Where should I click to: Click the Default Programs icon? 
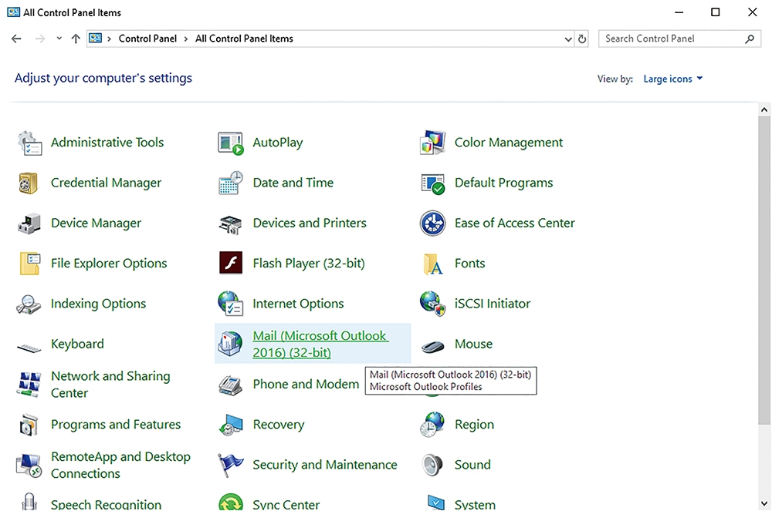[x=433, y=183]
